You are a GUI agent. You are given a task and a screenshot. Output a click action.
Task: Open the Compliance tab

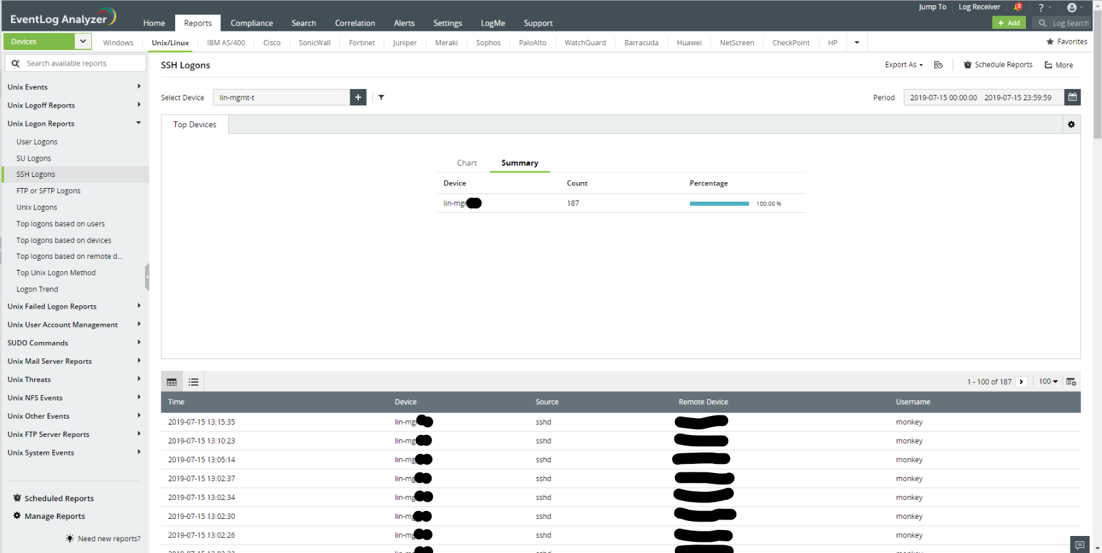[251, 23]
